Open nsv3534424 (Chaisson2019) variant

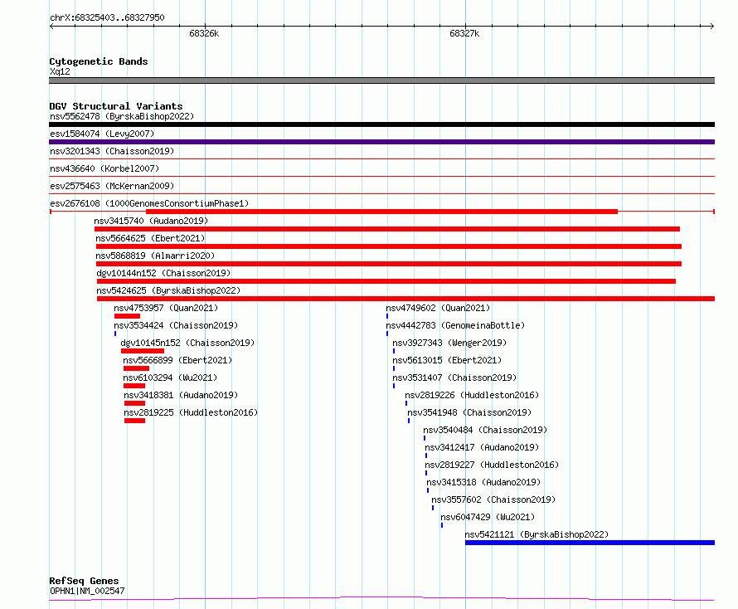[x=176, y=325]
